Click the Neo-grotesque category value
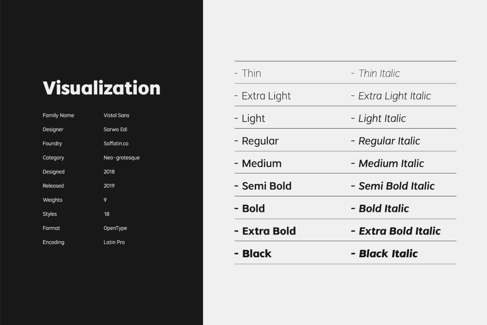The height and width of the screenshot is (325, 487). click(121, 158)
